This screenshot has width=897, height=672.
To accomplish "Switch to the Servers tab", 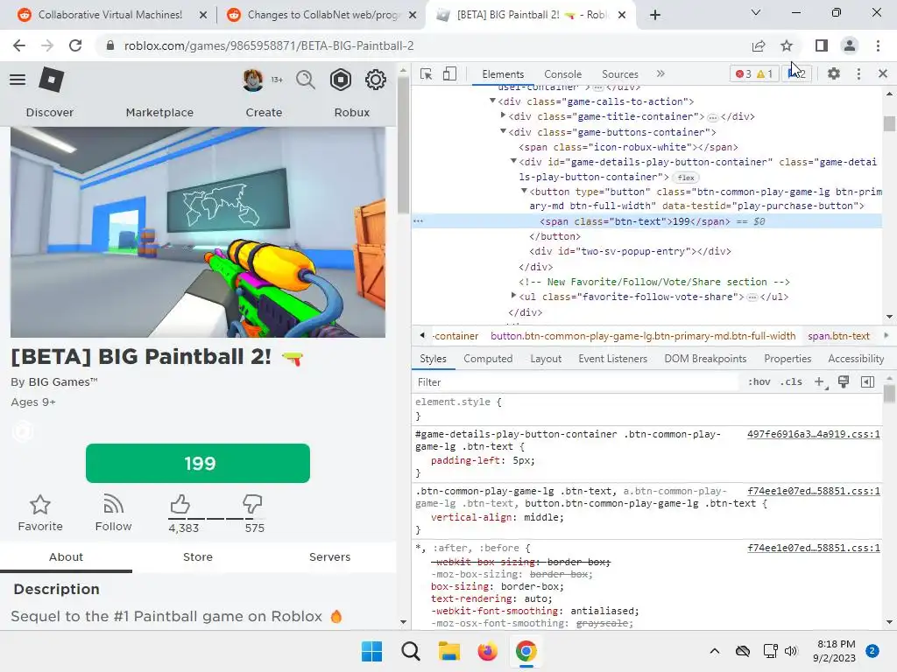I will [329, 557].
